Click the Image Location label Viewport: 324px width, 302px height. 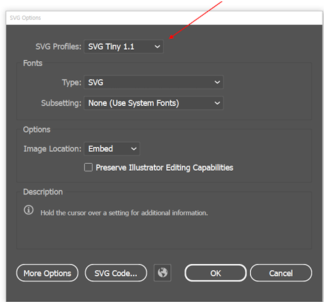click(x=52, y=149)
